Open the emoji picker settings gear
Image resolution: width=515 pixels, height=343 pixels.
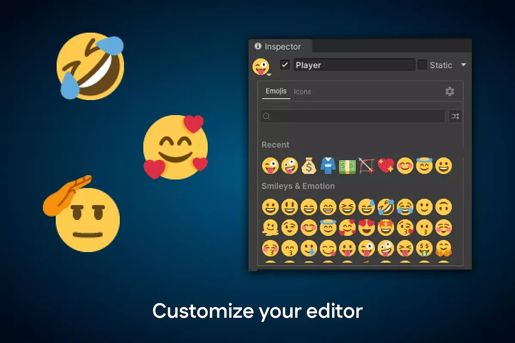pyautogui.click(x=449, y=91)
